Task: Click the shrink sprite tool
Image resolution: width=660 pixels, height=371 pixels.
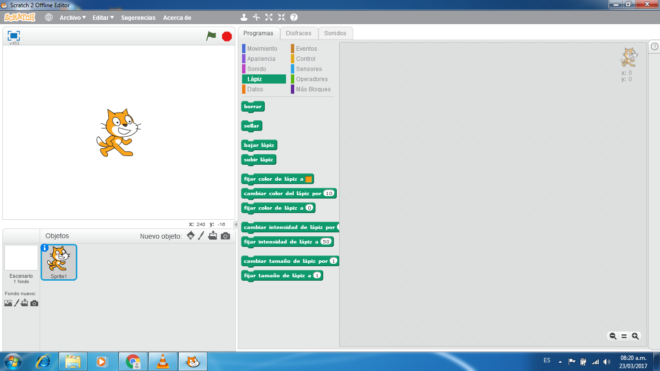Action: click(281, 17)
